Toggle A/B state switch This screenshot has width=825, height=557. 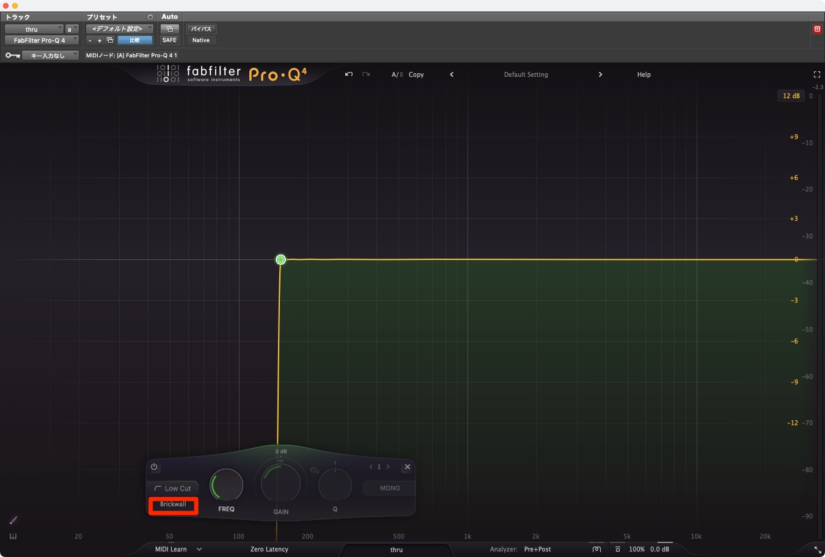[x=397, y=74]
